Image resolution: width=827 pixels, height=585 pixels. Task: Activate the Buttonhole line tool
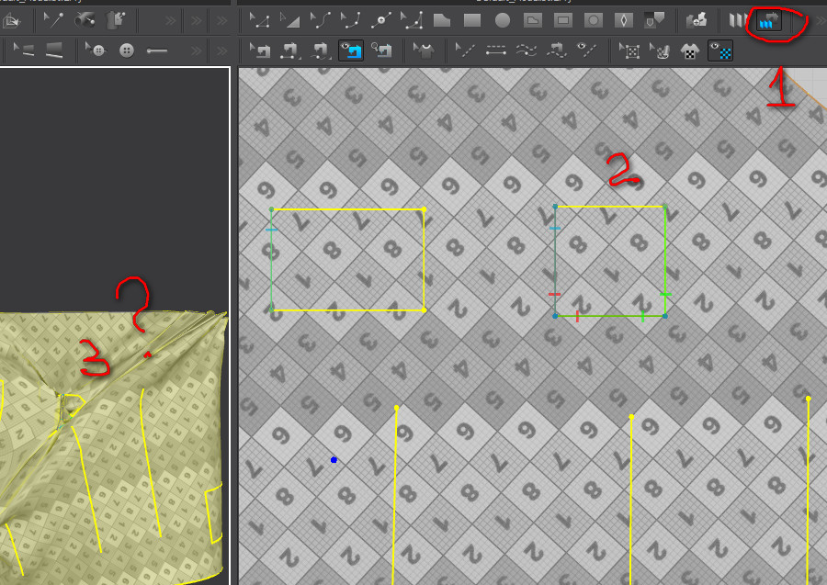pos(156,51)
